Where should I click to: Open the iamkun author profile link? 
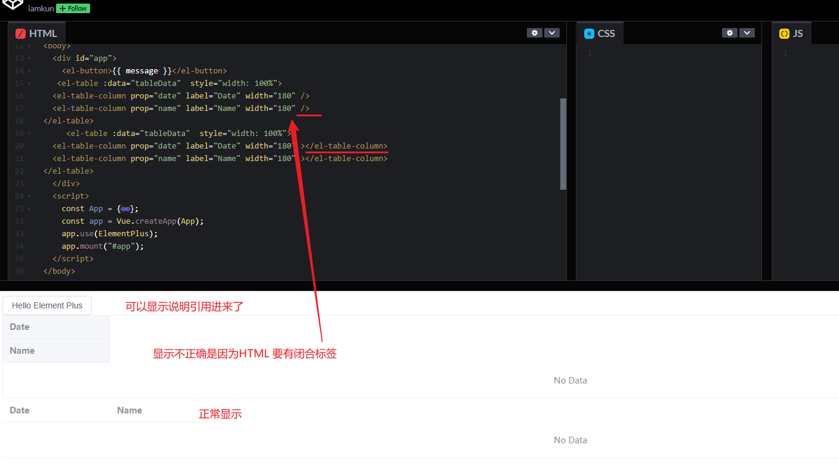(x=41, y=9)
